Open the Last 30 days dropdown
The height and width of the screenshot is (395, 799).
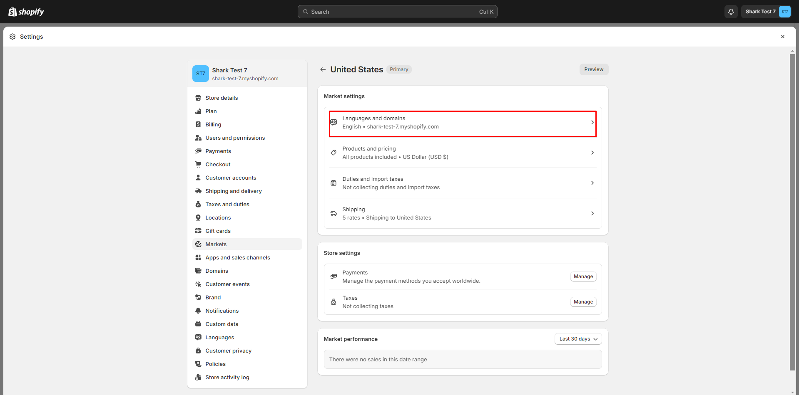coord(578,339)
